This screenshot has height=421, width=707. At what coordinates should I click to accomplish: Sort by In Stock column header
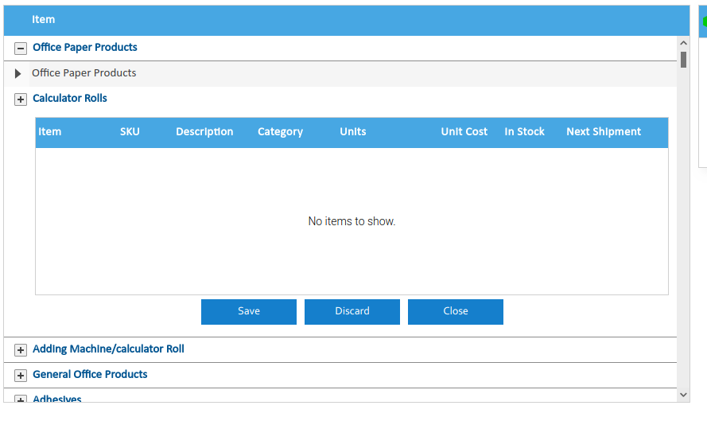[x=524, y=132]
